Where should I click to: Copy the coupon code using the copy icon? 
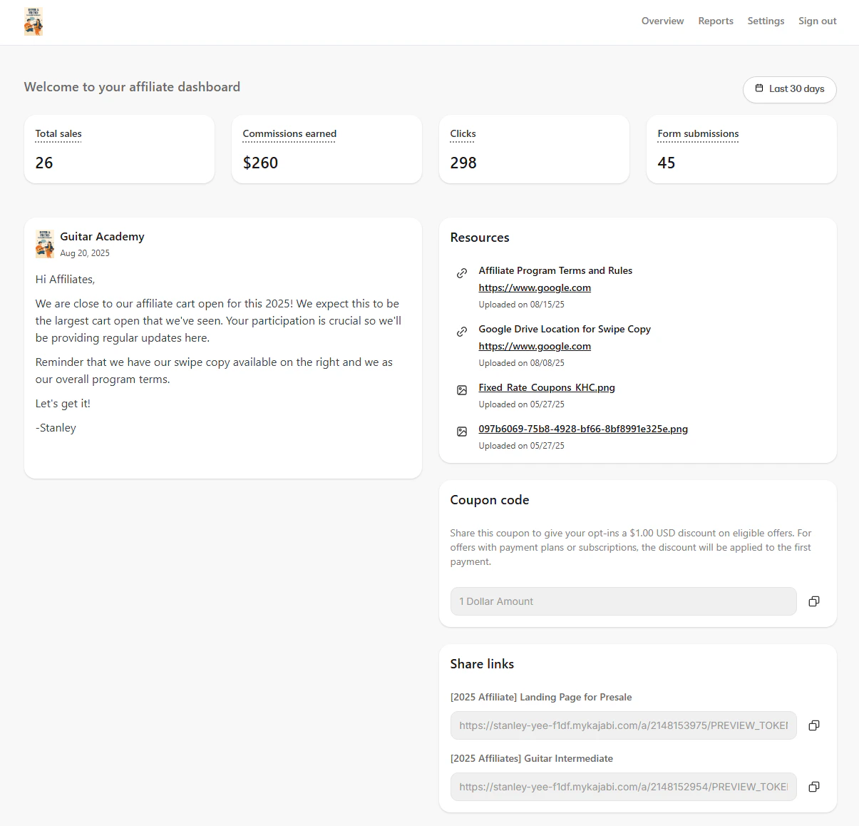coord(813,601)
